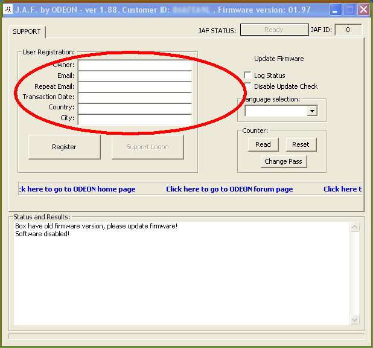Click the Support Logon button
The height and width of the screenshot is (348, 373).
pyautogui.click(x=147, y=147)
